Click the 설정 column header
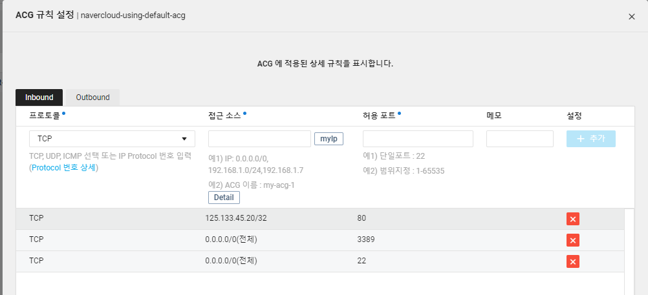Viewport: 648px width, 295px height. tap(574, 116)
